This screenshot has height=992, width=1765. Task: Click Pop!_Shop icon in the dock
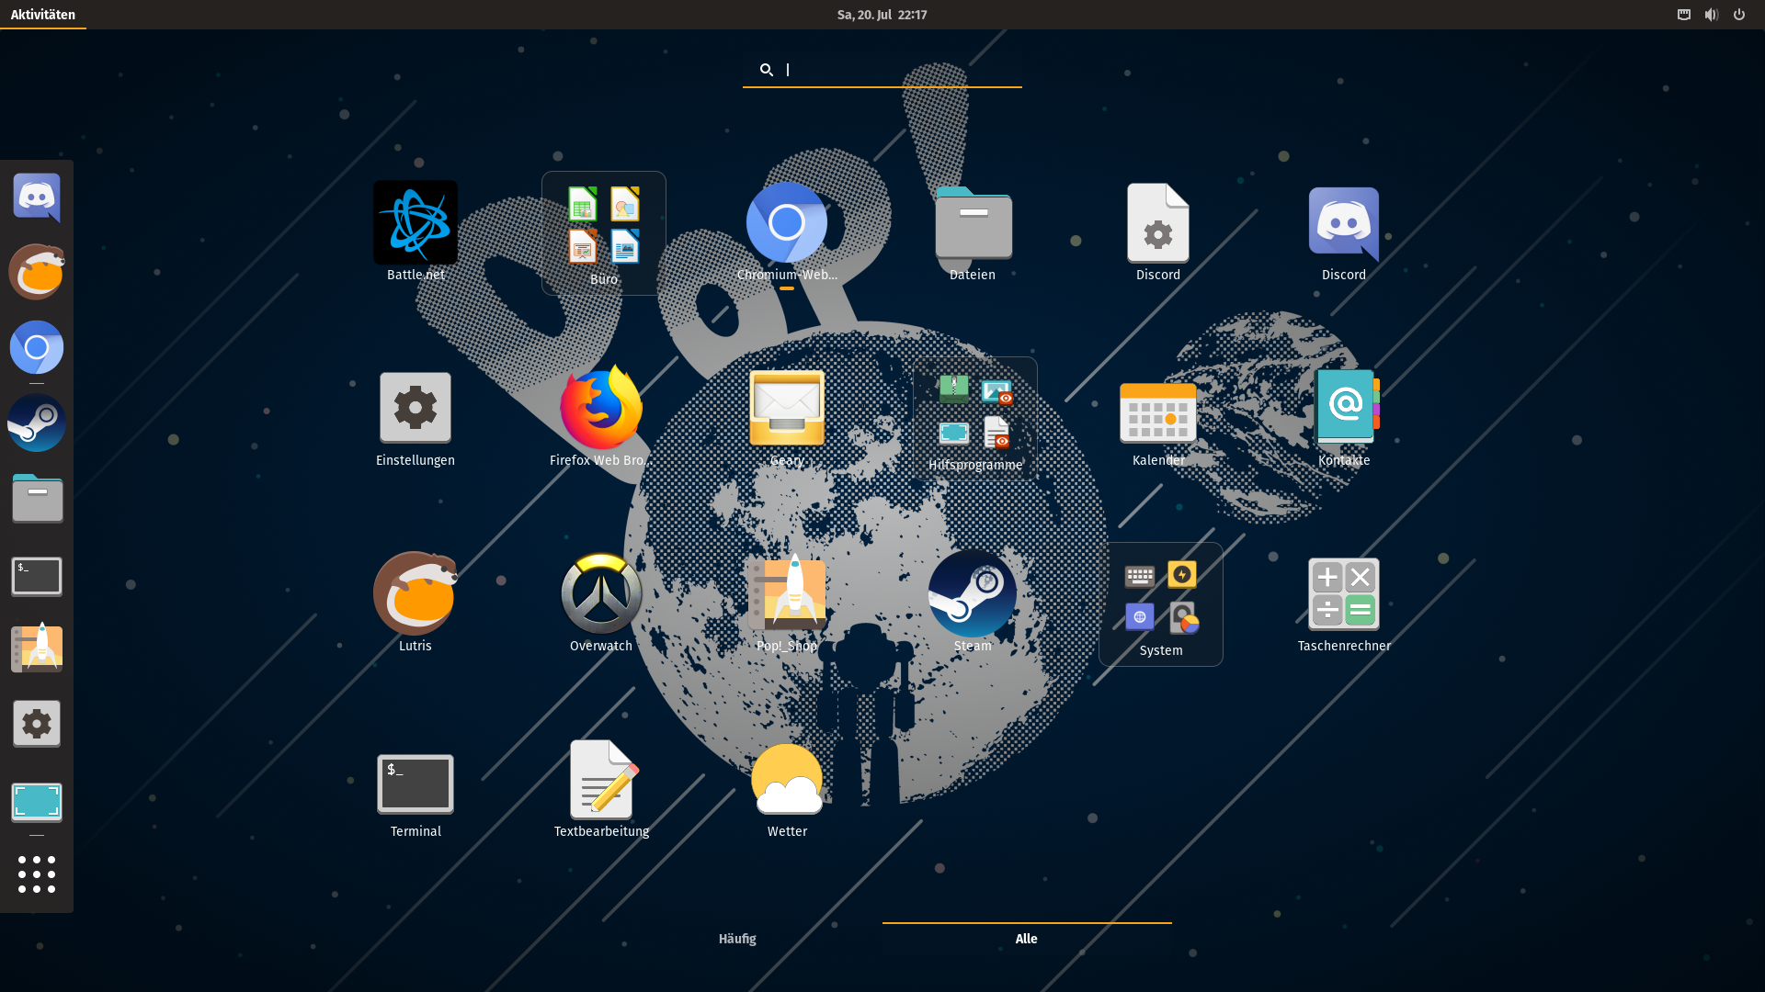[x=37, y=648]
